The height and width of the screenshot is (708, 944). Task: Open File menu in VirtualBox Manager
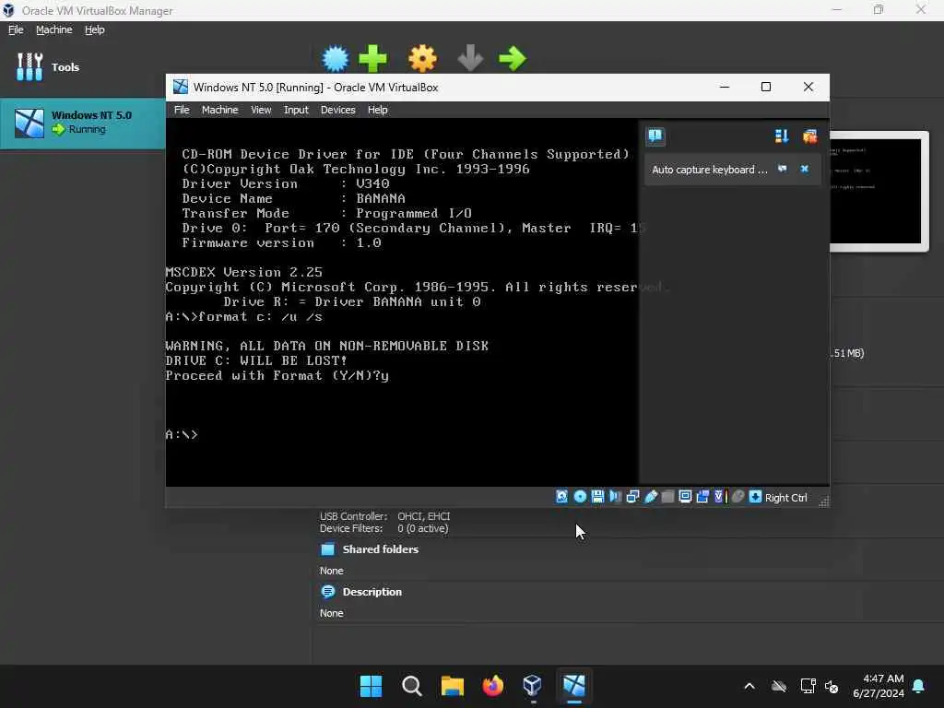pyautogui.click(x=16, y=29)
